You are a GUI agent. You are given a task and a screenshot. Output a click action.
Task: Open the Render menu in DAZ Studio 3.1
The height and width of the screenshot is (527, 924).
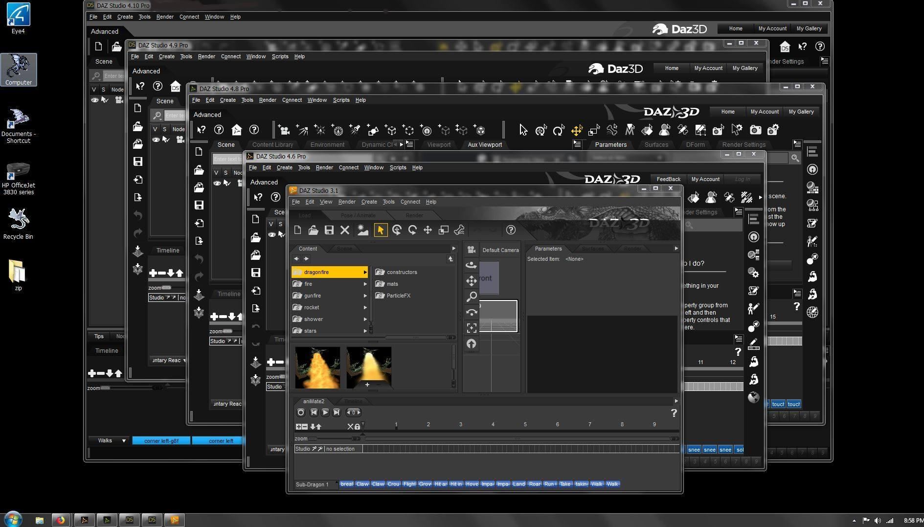point(346,202)
